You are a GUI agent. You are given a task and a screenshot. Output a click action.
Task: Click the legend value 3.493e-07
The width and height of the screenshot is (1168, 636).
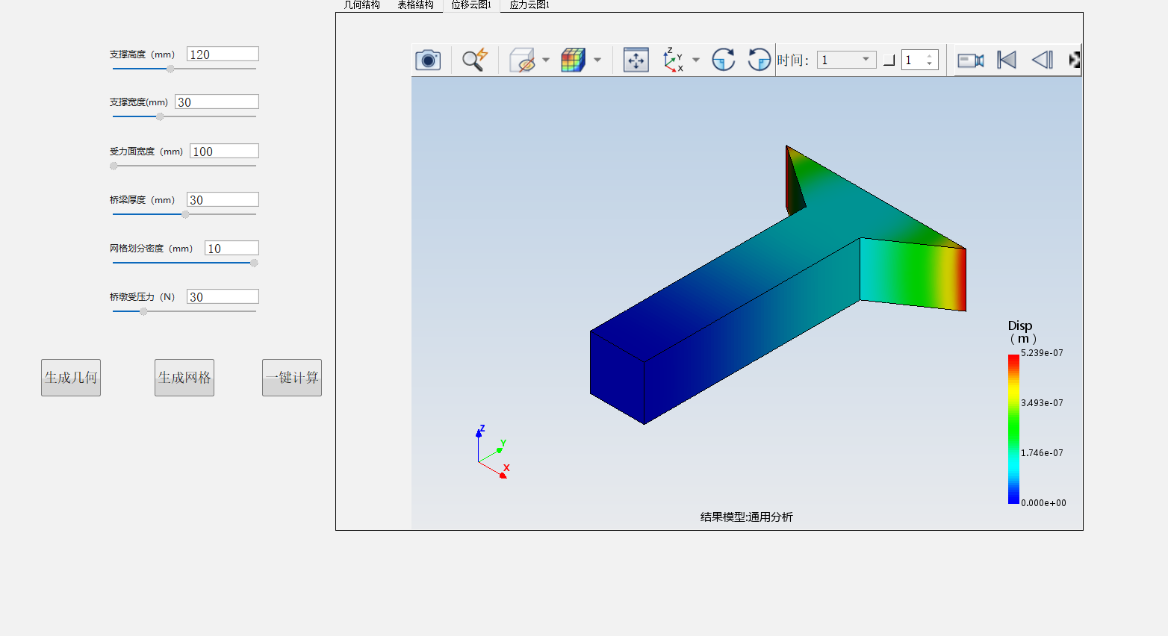pos(1042,403)
